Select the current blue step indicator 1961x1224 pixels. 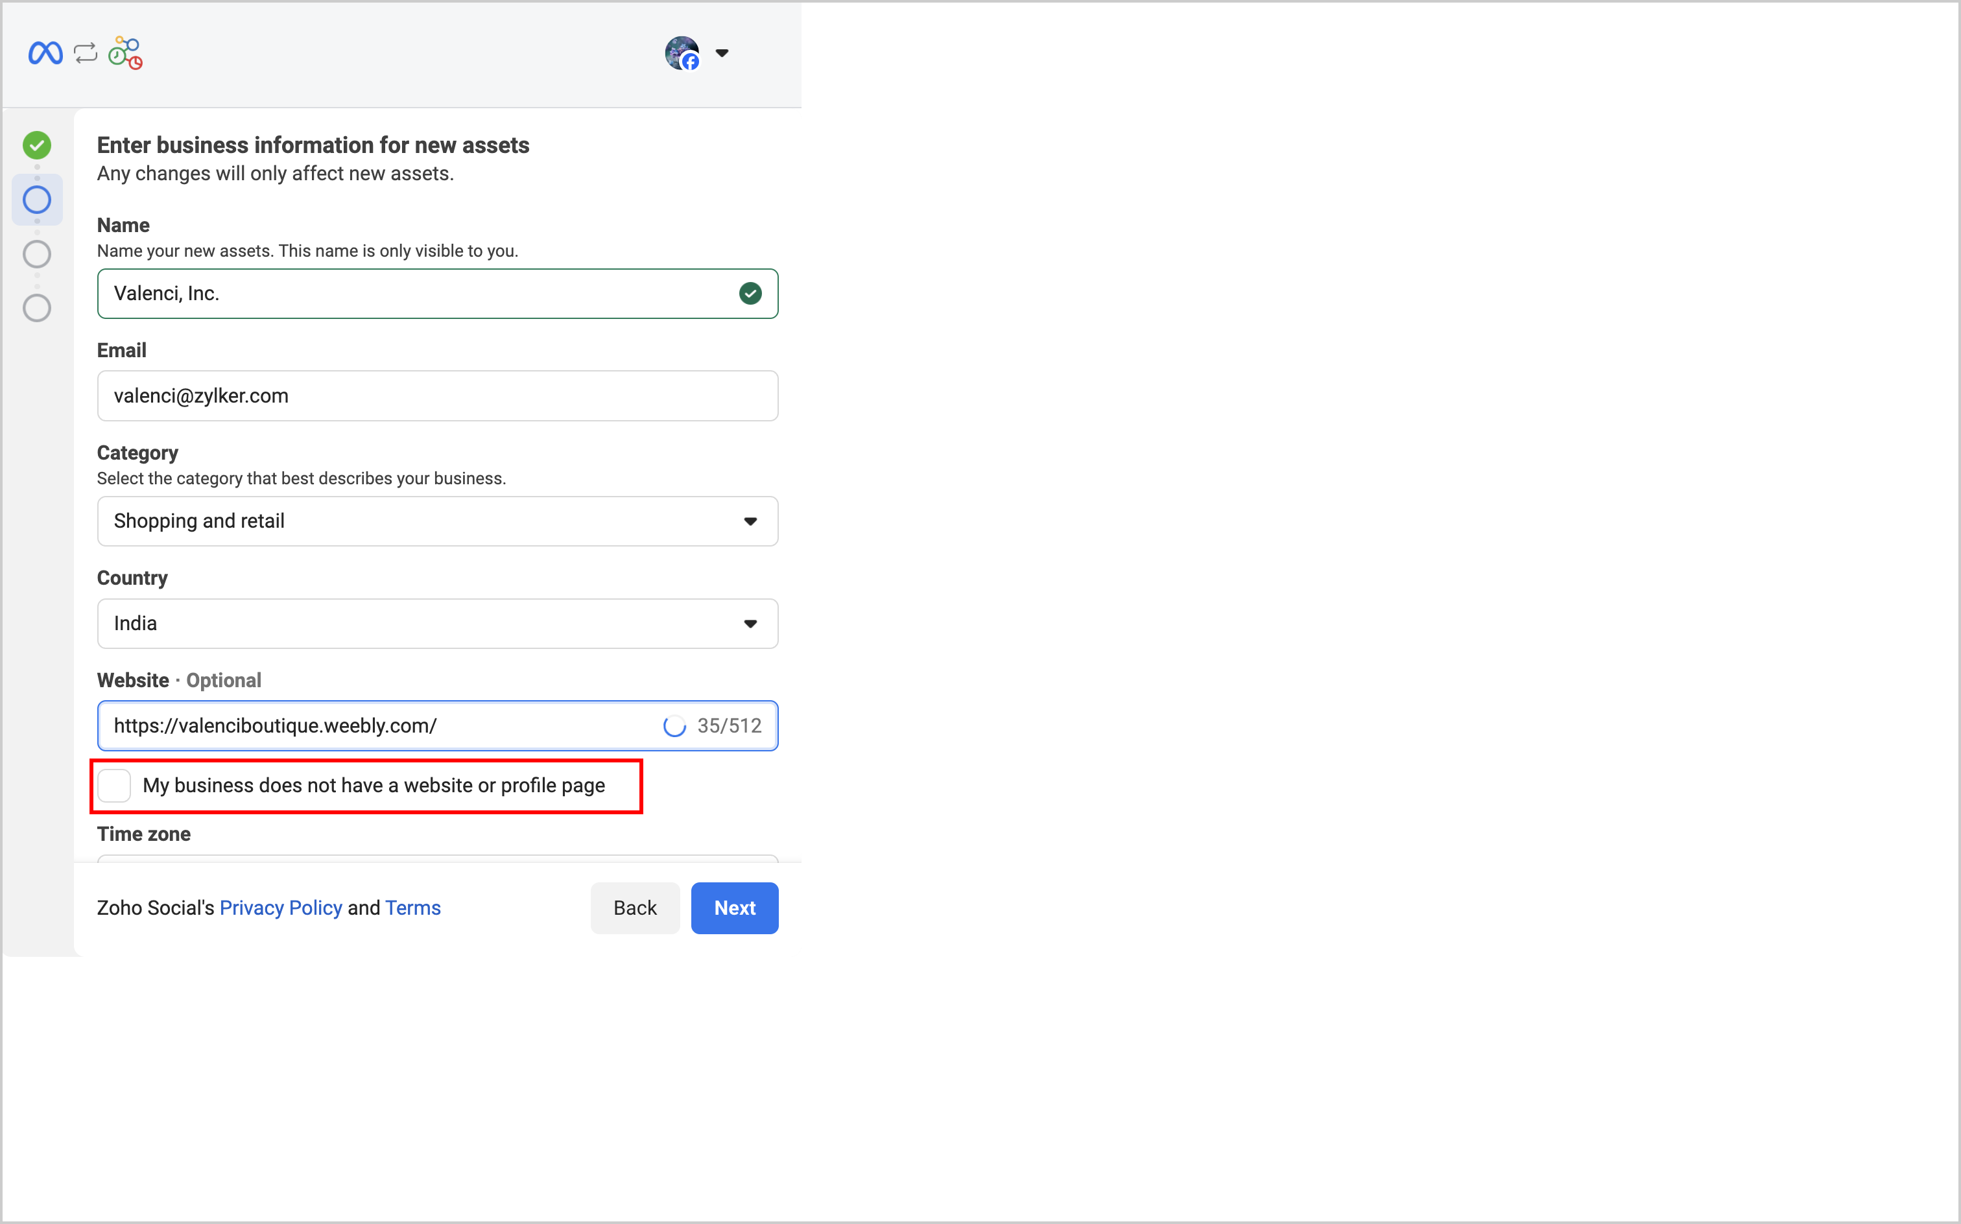[x=37, y=200]
